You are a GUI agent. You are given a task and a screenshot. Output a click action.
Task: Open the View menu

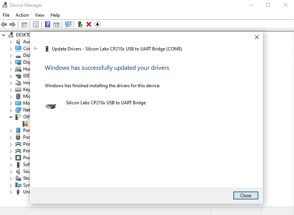click(x=39, y=15)
